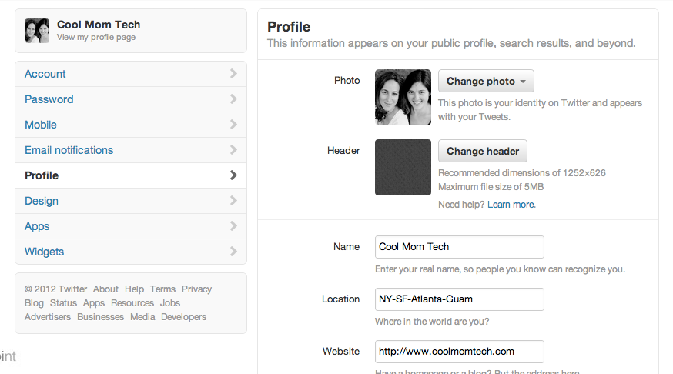Open the Blog footer link
This screenshot has width=673, height=374.
(x=34, y=303)
